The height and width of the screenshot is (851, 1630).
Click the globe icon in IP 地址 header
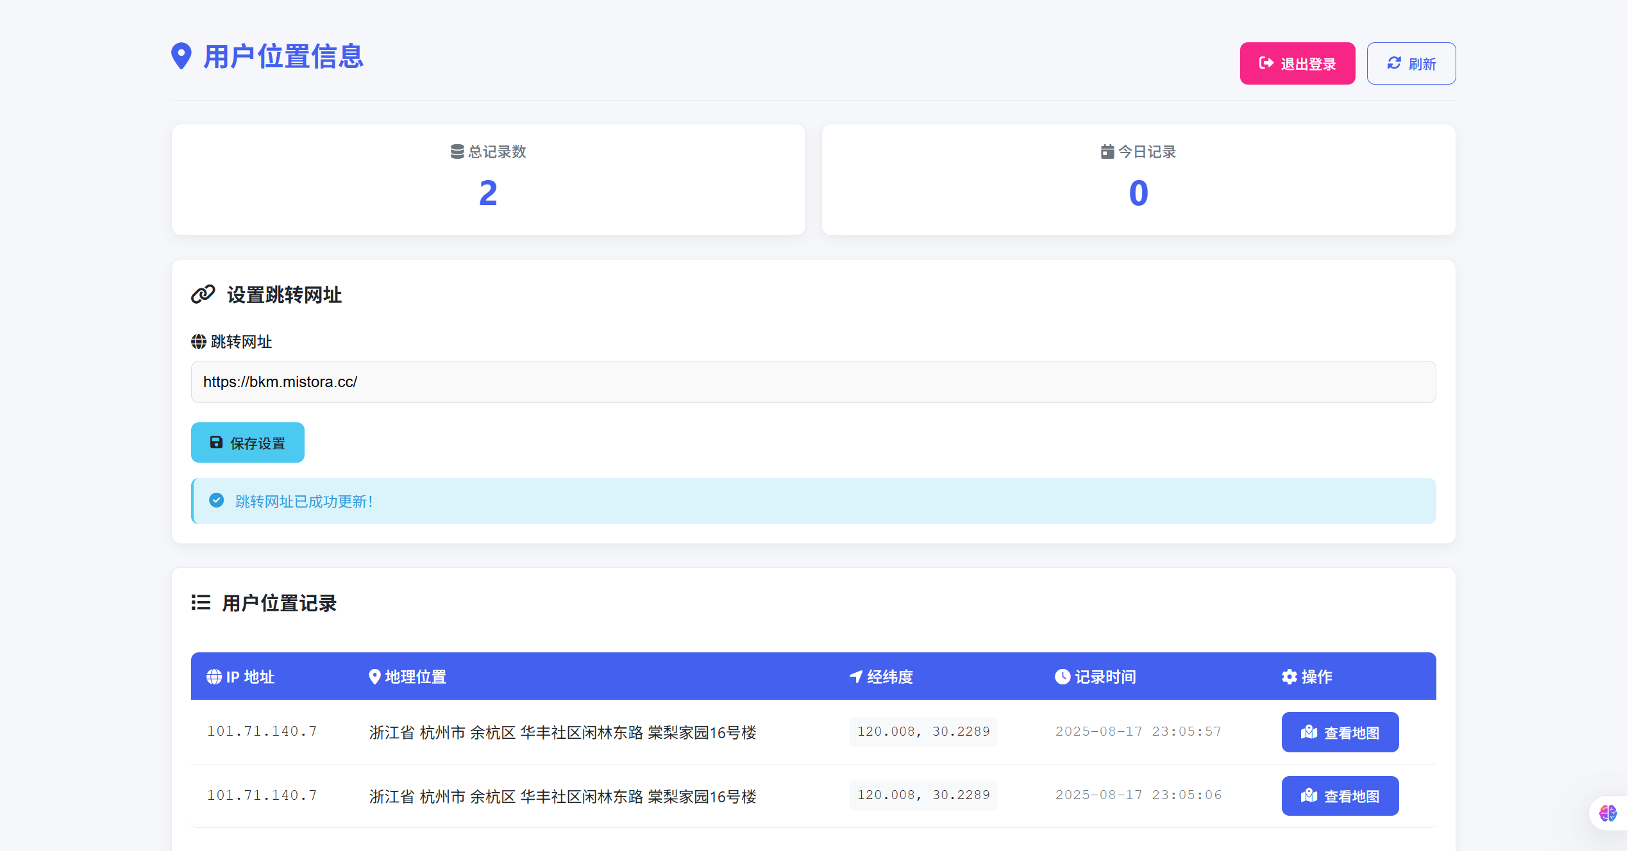[x=214, y=677]
